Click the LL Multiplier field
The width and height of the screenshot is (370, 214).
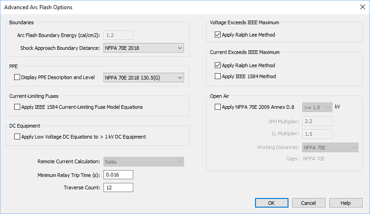tap(317, 134)
